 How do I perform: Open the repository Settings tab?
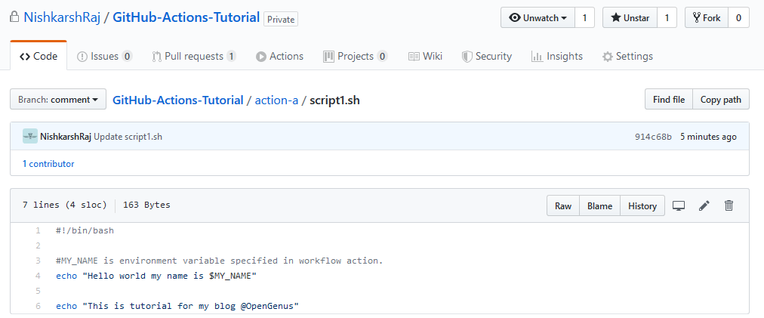pyautogui.click(x=627, y=56)
